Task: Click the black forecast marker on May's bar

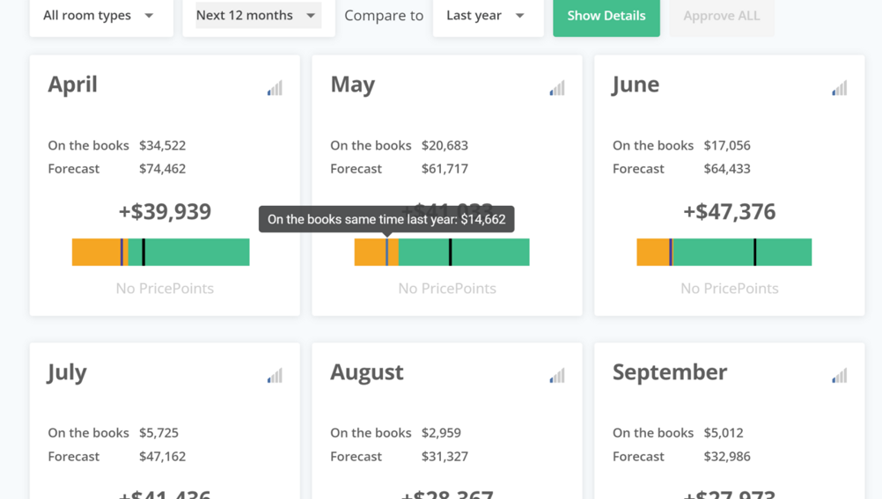Action: pos(450,253)
